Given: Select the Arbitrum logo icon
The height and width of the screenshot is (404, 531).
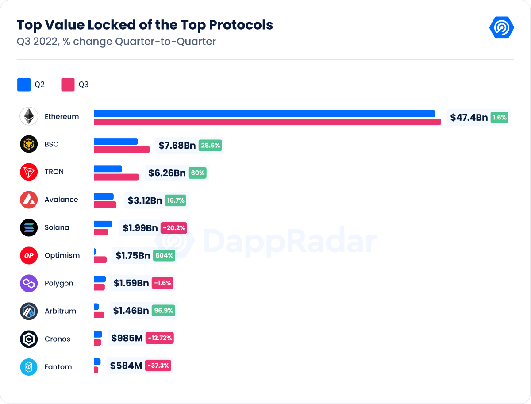Looking at the screenshot, I should pos(29,311).
